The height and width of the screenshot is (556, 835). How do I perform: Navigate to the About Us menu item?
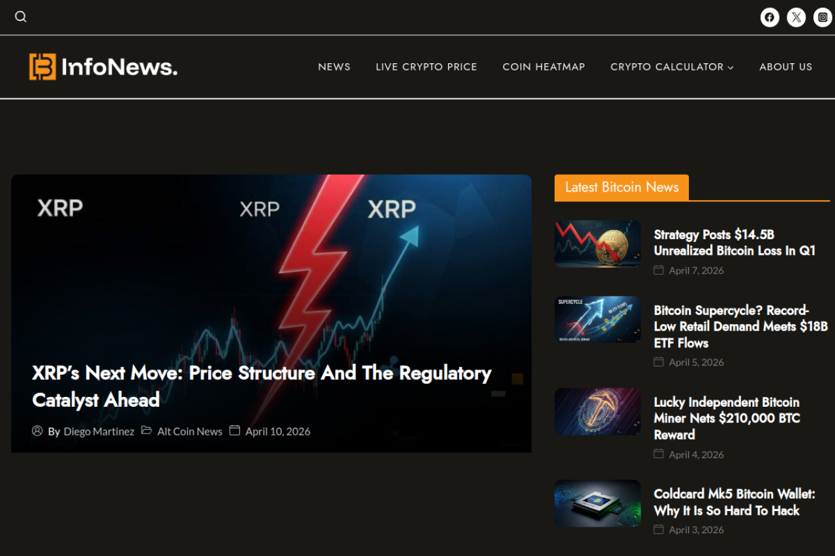(x=786, y=66)
